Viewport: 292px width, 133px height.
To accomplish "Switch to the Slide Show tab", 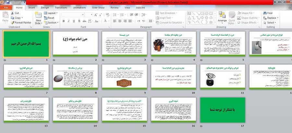I will click(x=98, y=8).
